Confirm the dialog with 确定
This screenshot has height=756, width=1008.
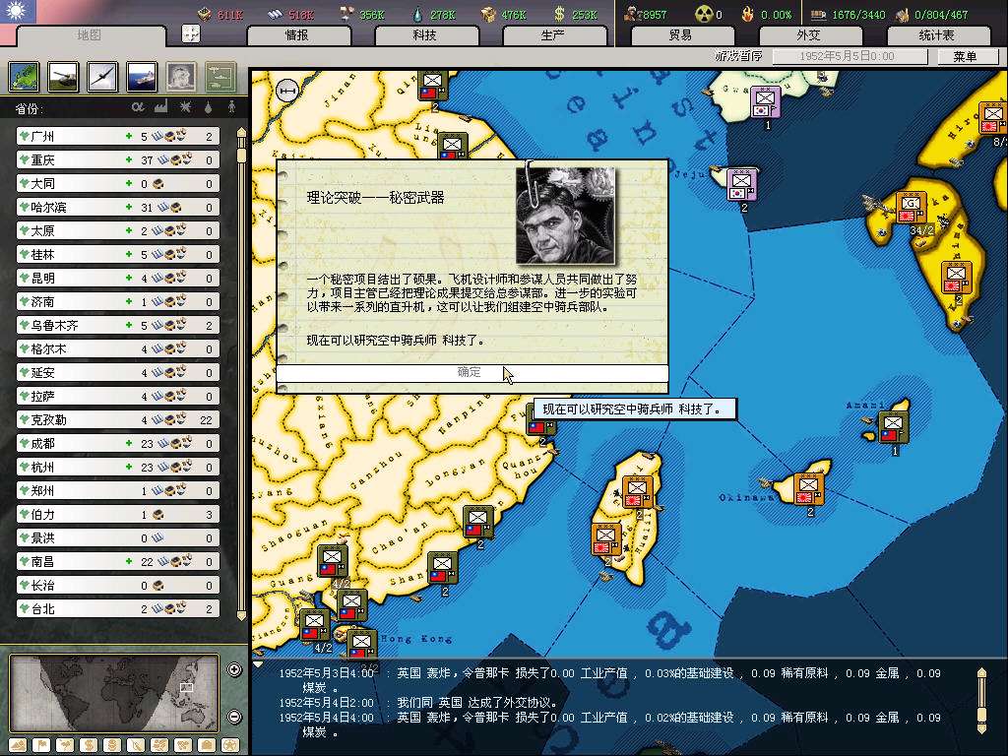click(471, 372)
